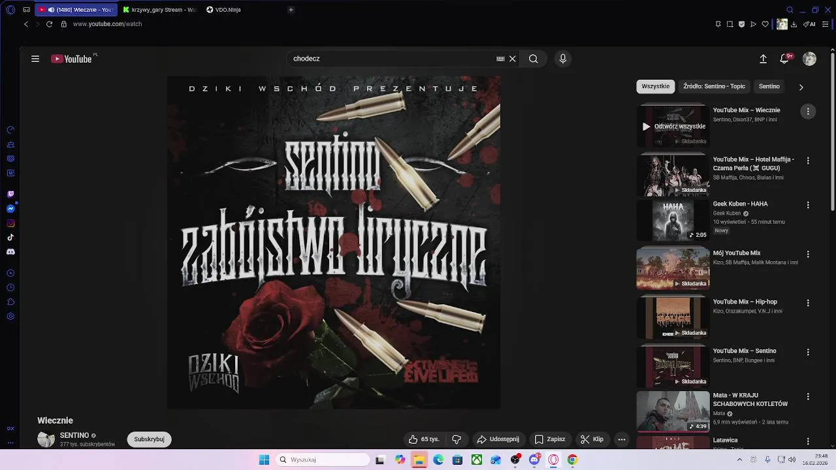Open the Mata W KRAJU SCHABOWYCH thumbnail

tap(673, 411)
